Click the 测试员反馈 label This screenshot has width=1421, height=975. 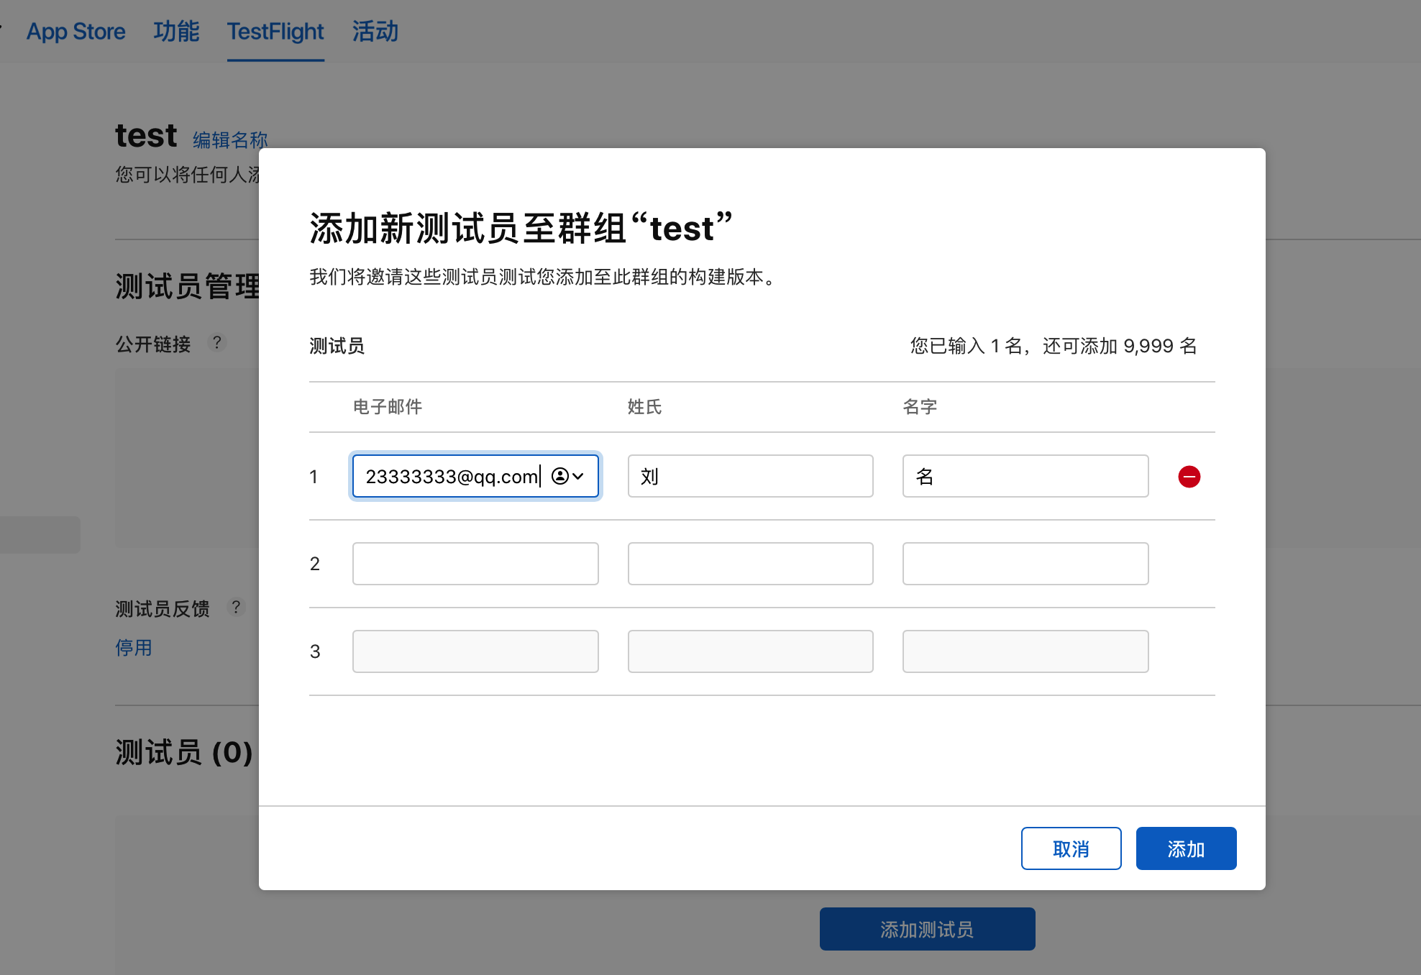163,609
